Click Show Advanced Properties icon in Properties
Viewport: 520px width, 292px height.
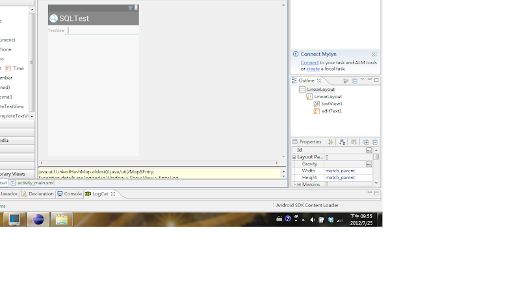coord(330,142)
